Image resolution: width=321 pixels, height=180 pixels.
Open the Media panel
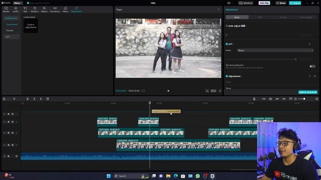point(6,9)
